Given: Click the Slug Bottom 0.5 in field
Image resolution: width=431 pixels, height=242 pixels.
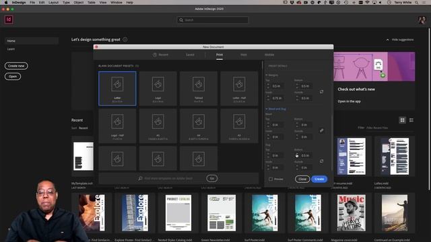Looking at the screenshot, I should (x=306, y=155).
